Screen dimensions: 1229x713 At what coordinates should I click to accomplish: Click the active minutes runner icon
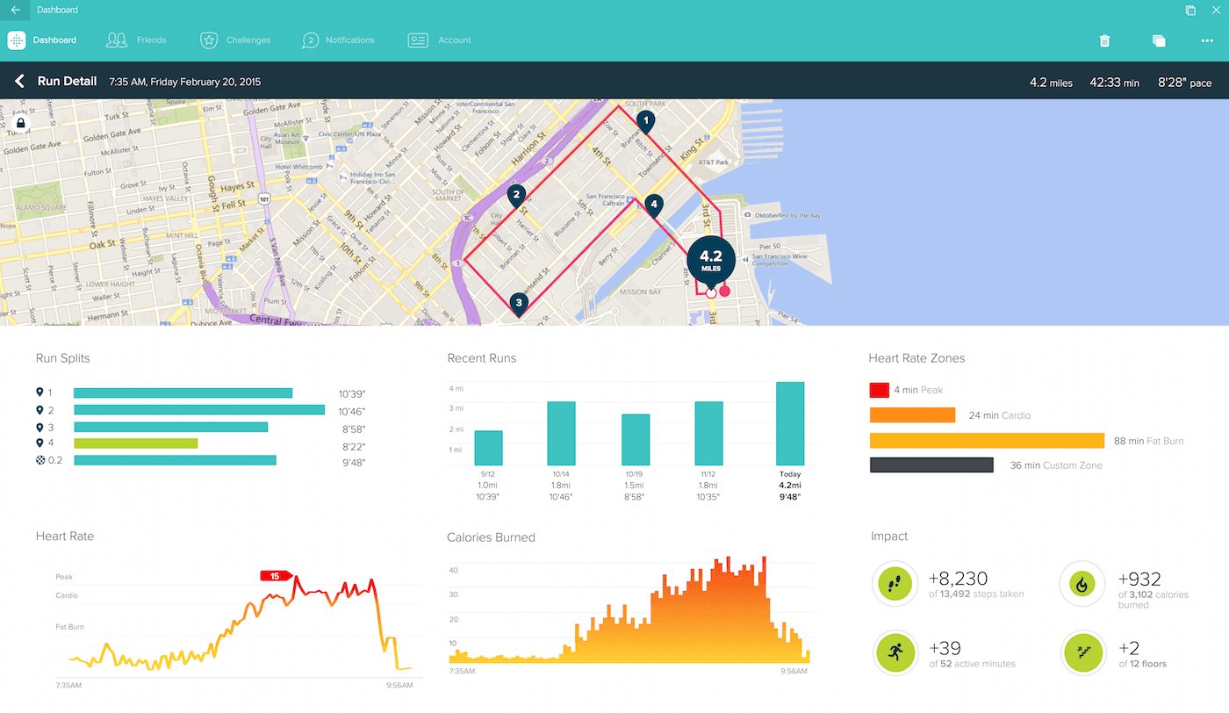895,653
